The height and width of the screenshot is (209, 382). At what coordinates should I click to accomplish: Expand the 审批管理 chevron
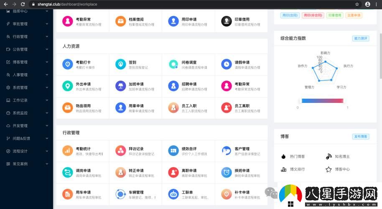47,24
